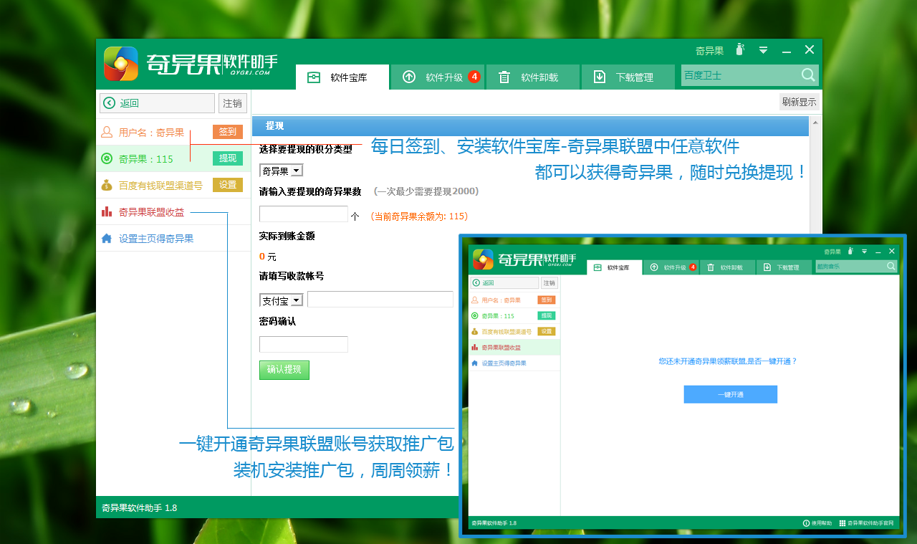Click 奇异果：115 in the main window sidebar
The width and height of the screenshot is (917, 544).
pos(146,159)
